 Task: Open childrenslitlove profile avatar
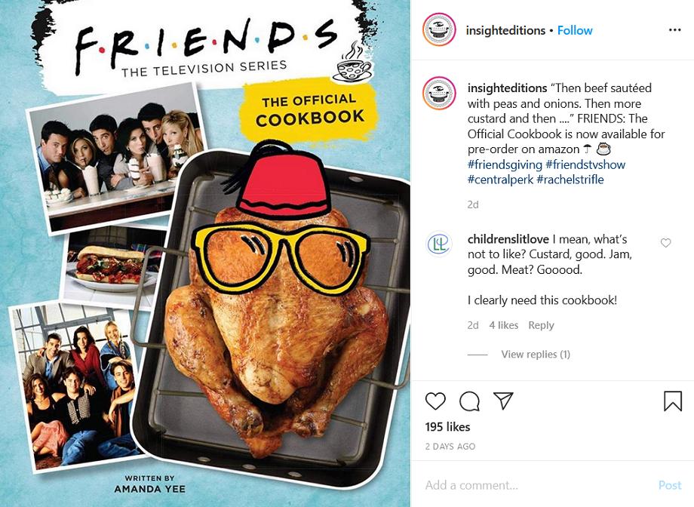[438, 244]
